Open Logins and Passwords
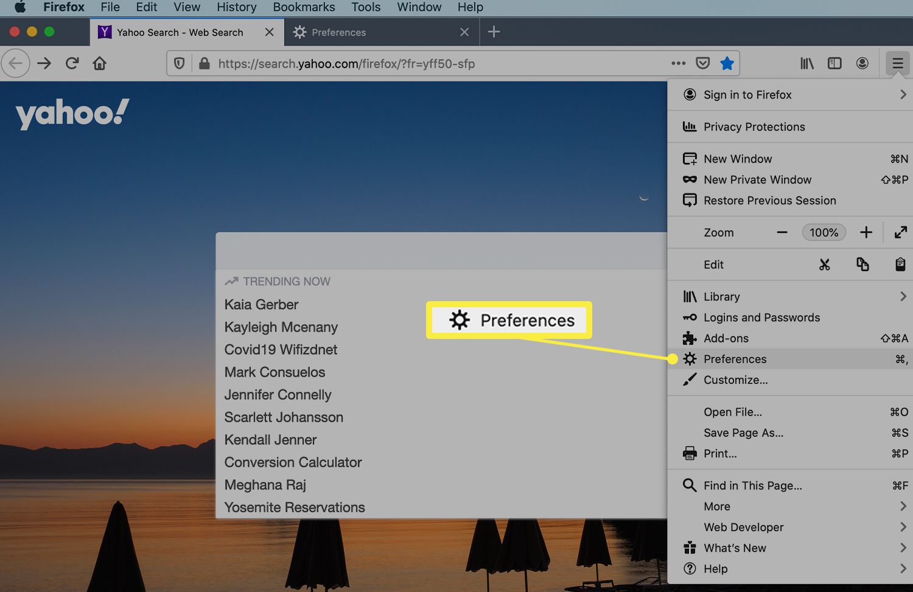 click(790, 317)
